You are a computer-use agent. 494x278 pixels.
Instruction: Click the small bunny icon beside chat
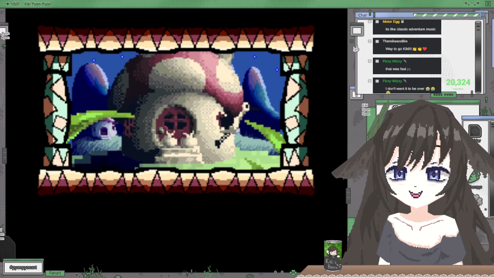[356, 49]
